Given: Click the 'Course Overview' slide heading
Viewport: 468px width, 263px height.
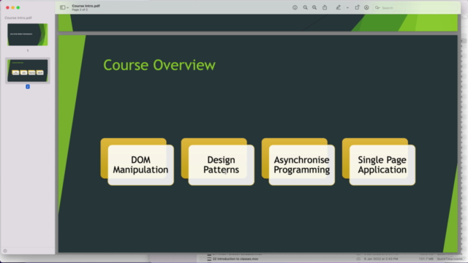Looking at the screenshot, I should pos(159,65).
